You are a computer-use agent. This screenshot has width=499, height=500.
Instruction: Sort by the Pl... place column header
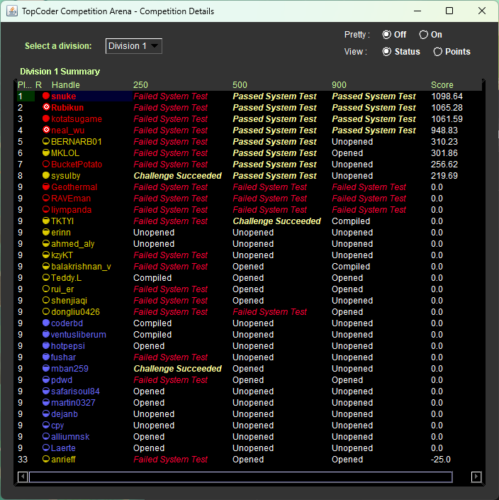point(24,85)
